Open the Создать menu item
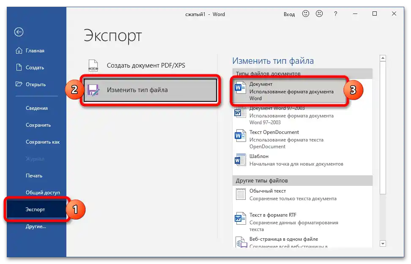The height and width of the screenshot is (264, 411). (36, 68)
